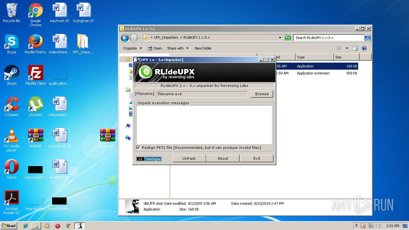Click the unpack execution messages area
The height and width of the screenshot is (230, 409).
204,125
